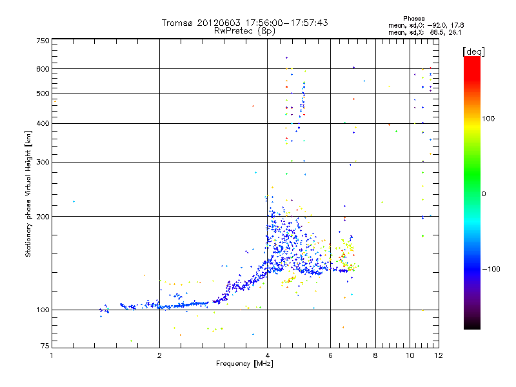The width and height of the screenshot is (516, 387).
Task: Click the x-axis title 'Frequency [MHz]'
Action: [x=244, y=364]
